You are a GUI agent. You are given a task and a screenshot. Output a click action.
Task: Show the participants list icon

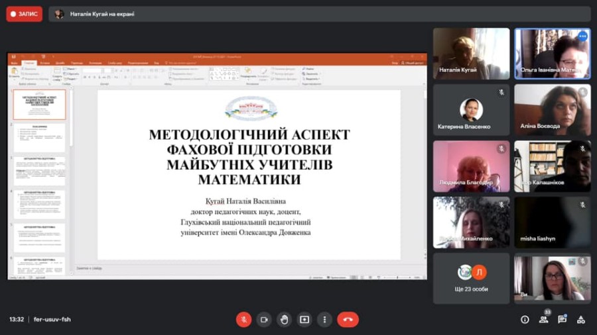click(x=544, y=320)
